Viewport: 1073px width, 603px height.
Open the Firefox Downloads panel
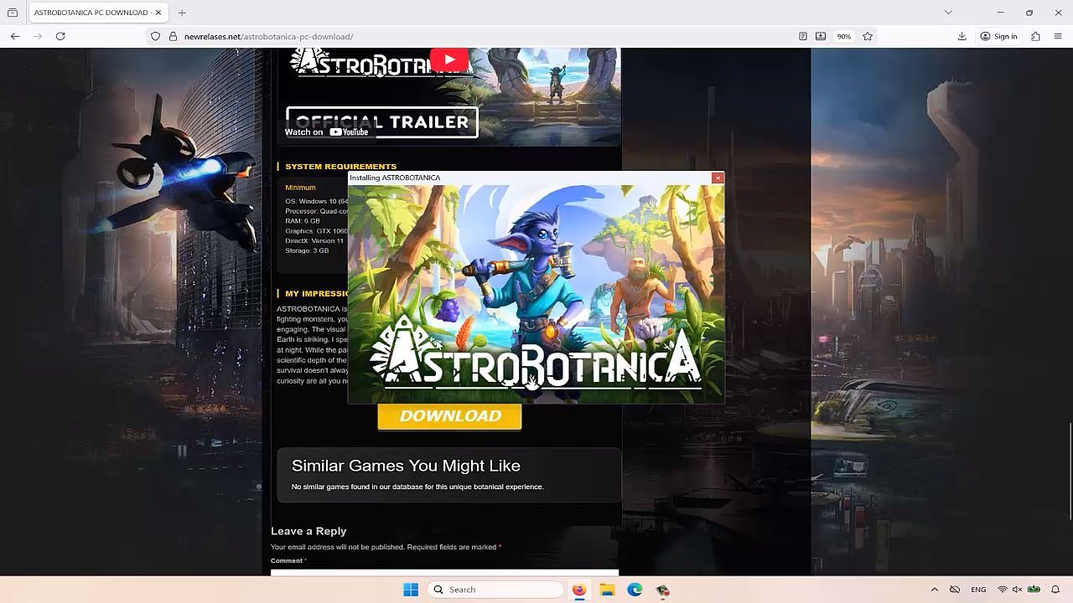pyautogui.click(x=962, y=36)
